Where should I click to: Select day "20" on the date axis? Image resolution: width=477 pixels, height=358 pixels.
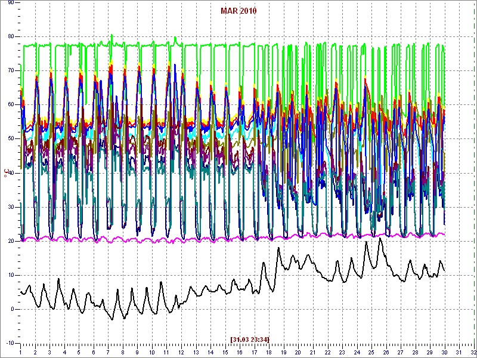coord(298,352)
